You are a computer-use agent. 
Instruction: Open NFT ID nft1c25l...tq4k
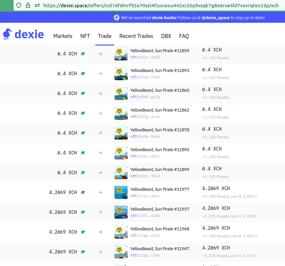pos(145,216)
